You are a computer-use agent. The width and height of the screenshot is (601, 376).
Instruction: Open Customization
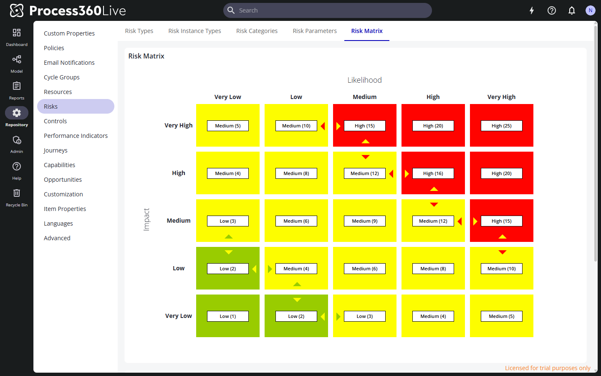tap(76, 194)
